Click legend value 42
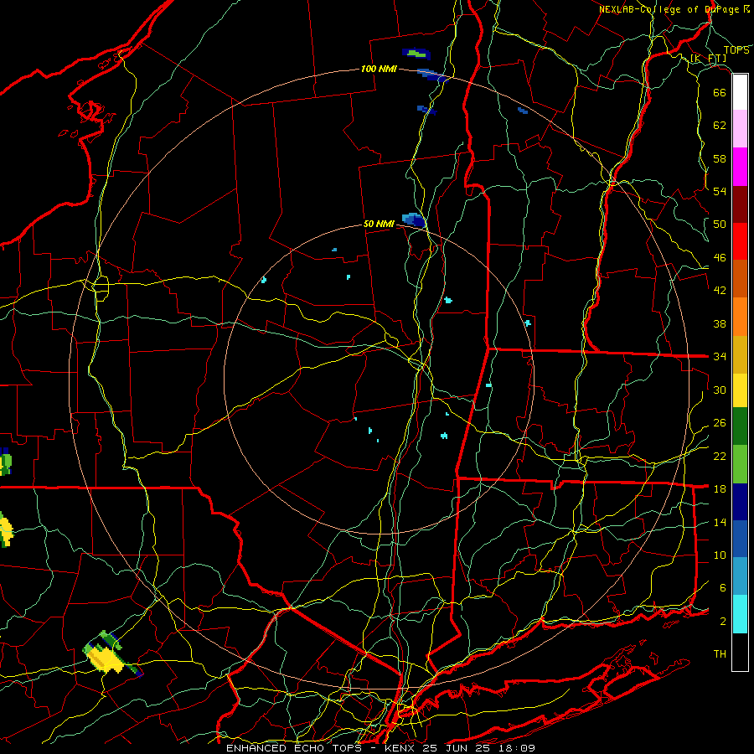This screenshot has width=754, height=754. 720,290
